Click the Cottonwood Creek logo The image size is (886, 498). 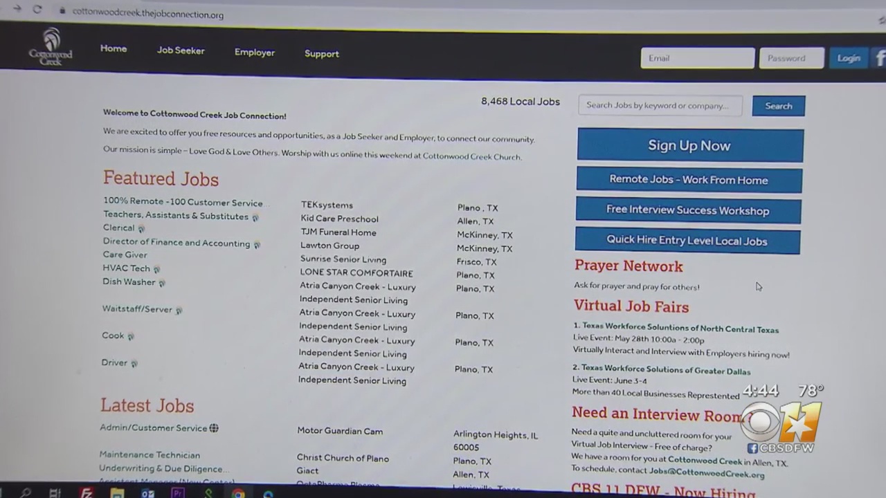coord(51,47)
